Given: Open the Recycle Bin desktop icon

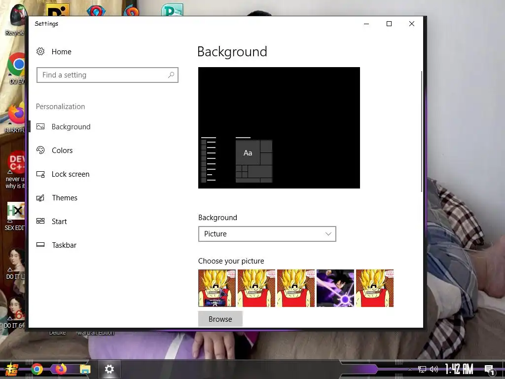Looking at the screenshot, I should point(15,20).
